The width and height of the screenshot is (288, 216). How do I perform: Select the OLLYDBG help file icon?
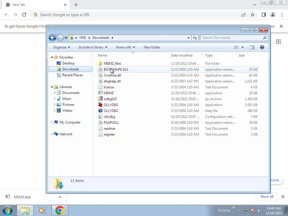pyautogui.click(x=100, y=111)
